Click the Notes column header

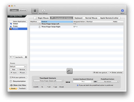(x=118, y=22)
